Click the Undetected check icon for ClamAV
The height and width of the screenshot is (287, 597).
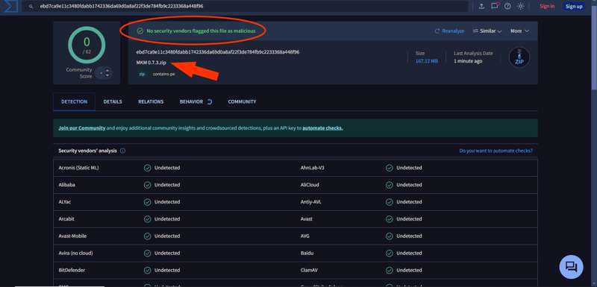point(389,271)
